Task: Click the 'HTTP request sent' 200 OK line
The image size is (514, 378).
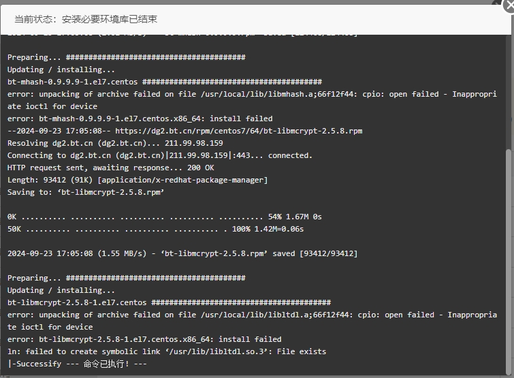Action: [x=111, y=168]
